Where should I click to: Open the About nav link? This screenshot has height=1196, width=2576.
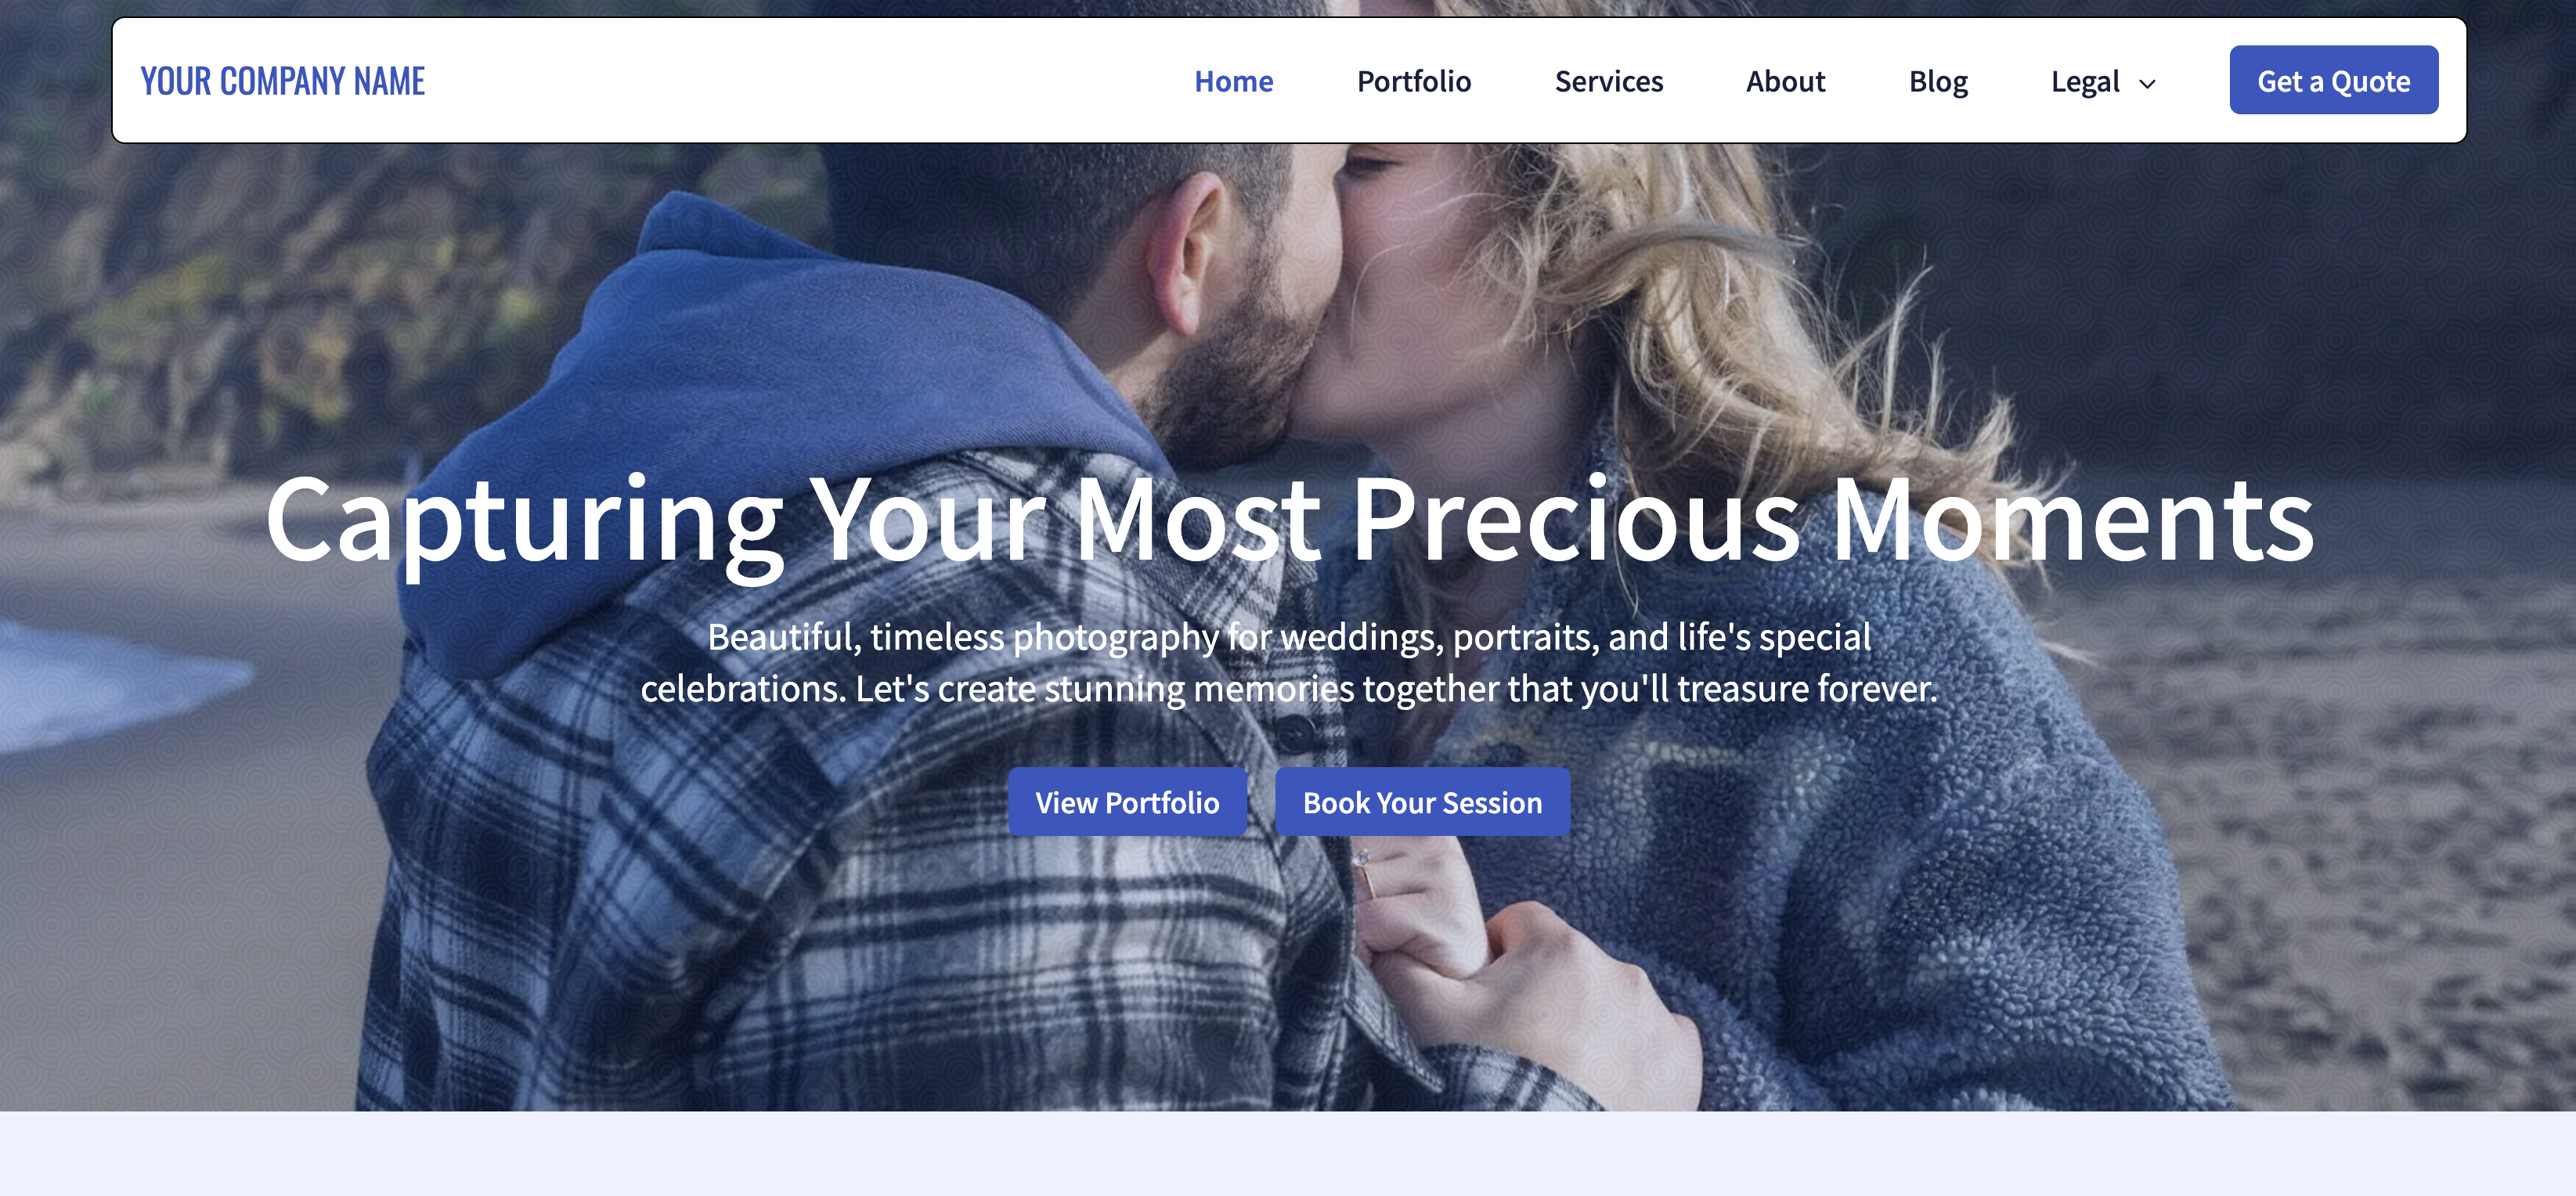click(x=1785, y=81)
